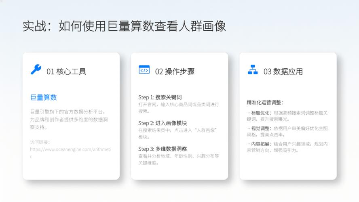Click the 查看并分析地域 step description
Screen dimensions: 359x202
tap(179, 160)
